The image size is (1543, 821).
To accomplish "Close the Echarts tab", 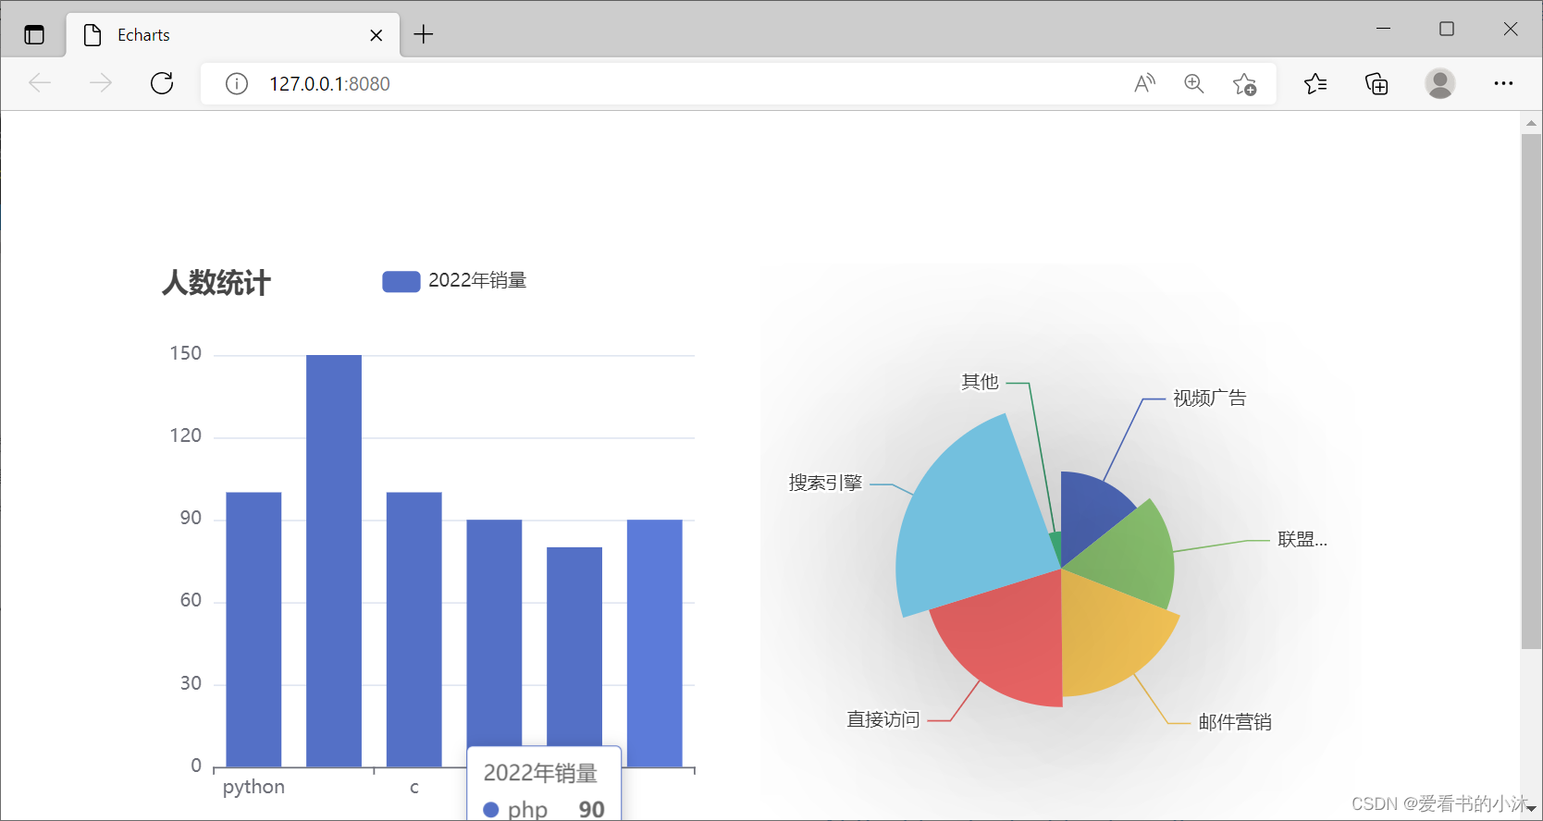I will [376, 35].
